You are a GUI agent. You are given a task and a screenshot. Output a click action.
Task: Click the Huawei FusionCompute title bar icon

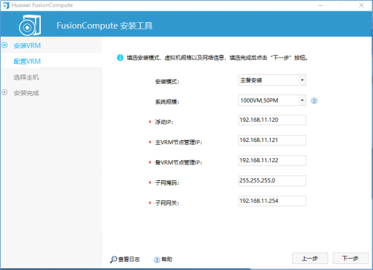(x=6, y=5)
